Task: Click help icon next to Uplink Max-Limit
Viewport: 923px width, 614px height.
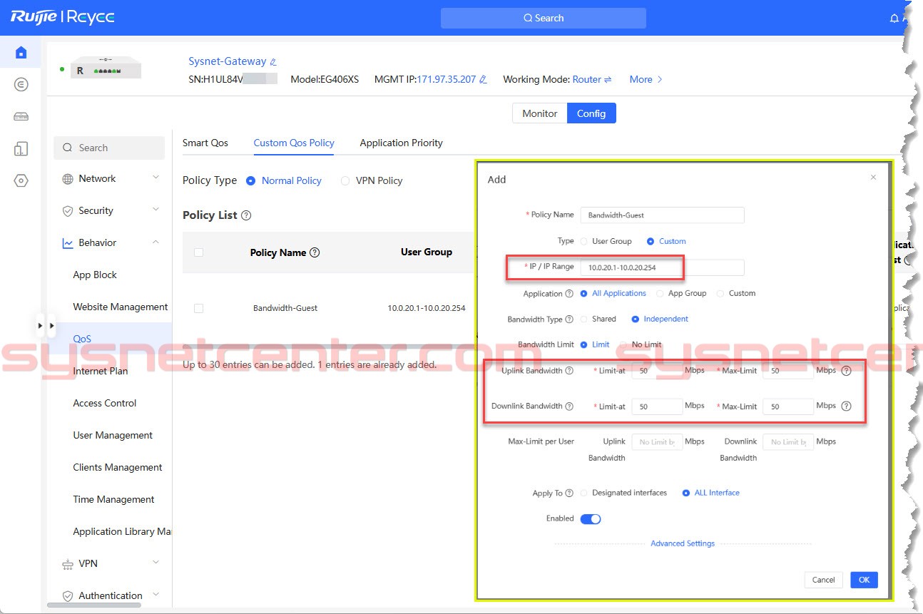Action: point(846,371)
